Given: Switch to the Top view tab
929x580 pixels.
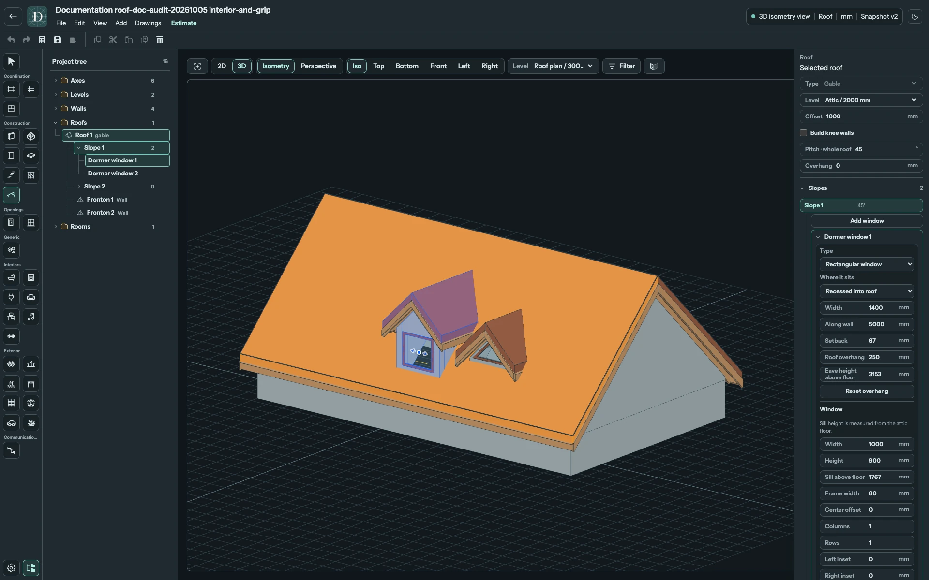Looking at the screenshot, I should click(x=378, y=66).
